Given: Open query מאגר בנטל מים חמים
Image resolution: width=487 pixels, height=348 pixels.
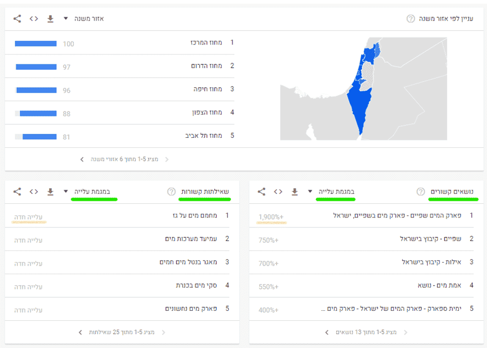Looking at the screenshot, I should point(188,262).
